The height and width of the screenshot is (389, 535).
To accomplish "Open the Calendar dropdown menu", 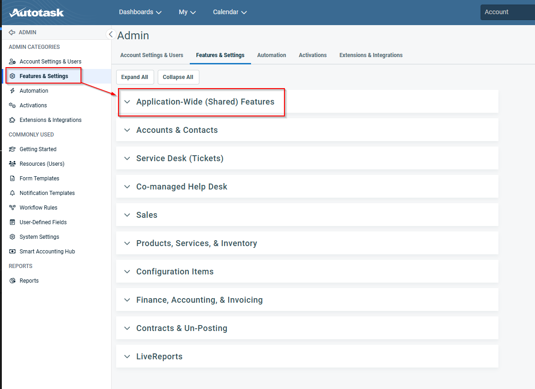I will point(230,12).
